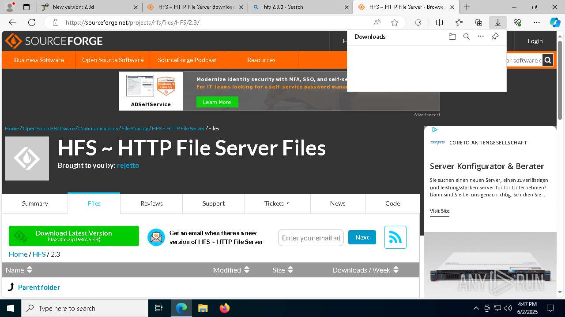Image resolution: width=565 pixels, height=317 pixels.
Task: Sort by Downloads / Week column
Action: tap(365, 270)
